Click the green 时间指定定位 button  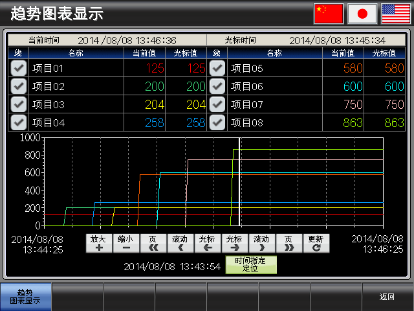250,265
